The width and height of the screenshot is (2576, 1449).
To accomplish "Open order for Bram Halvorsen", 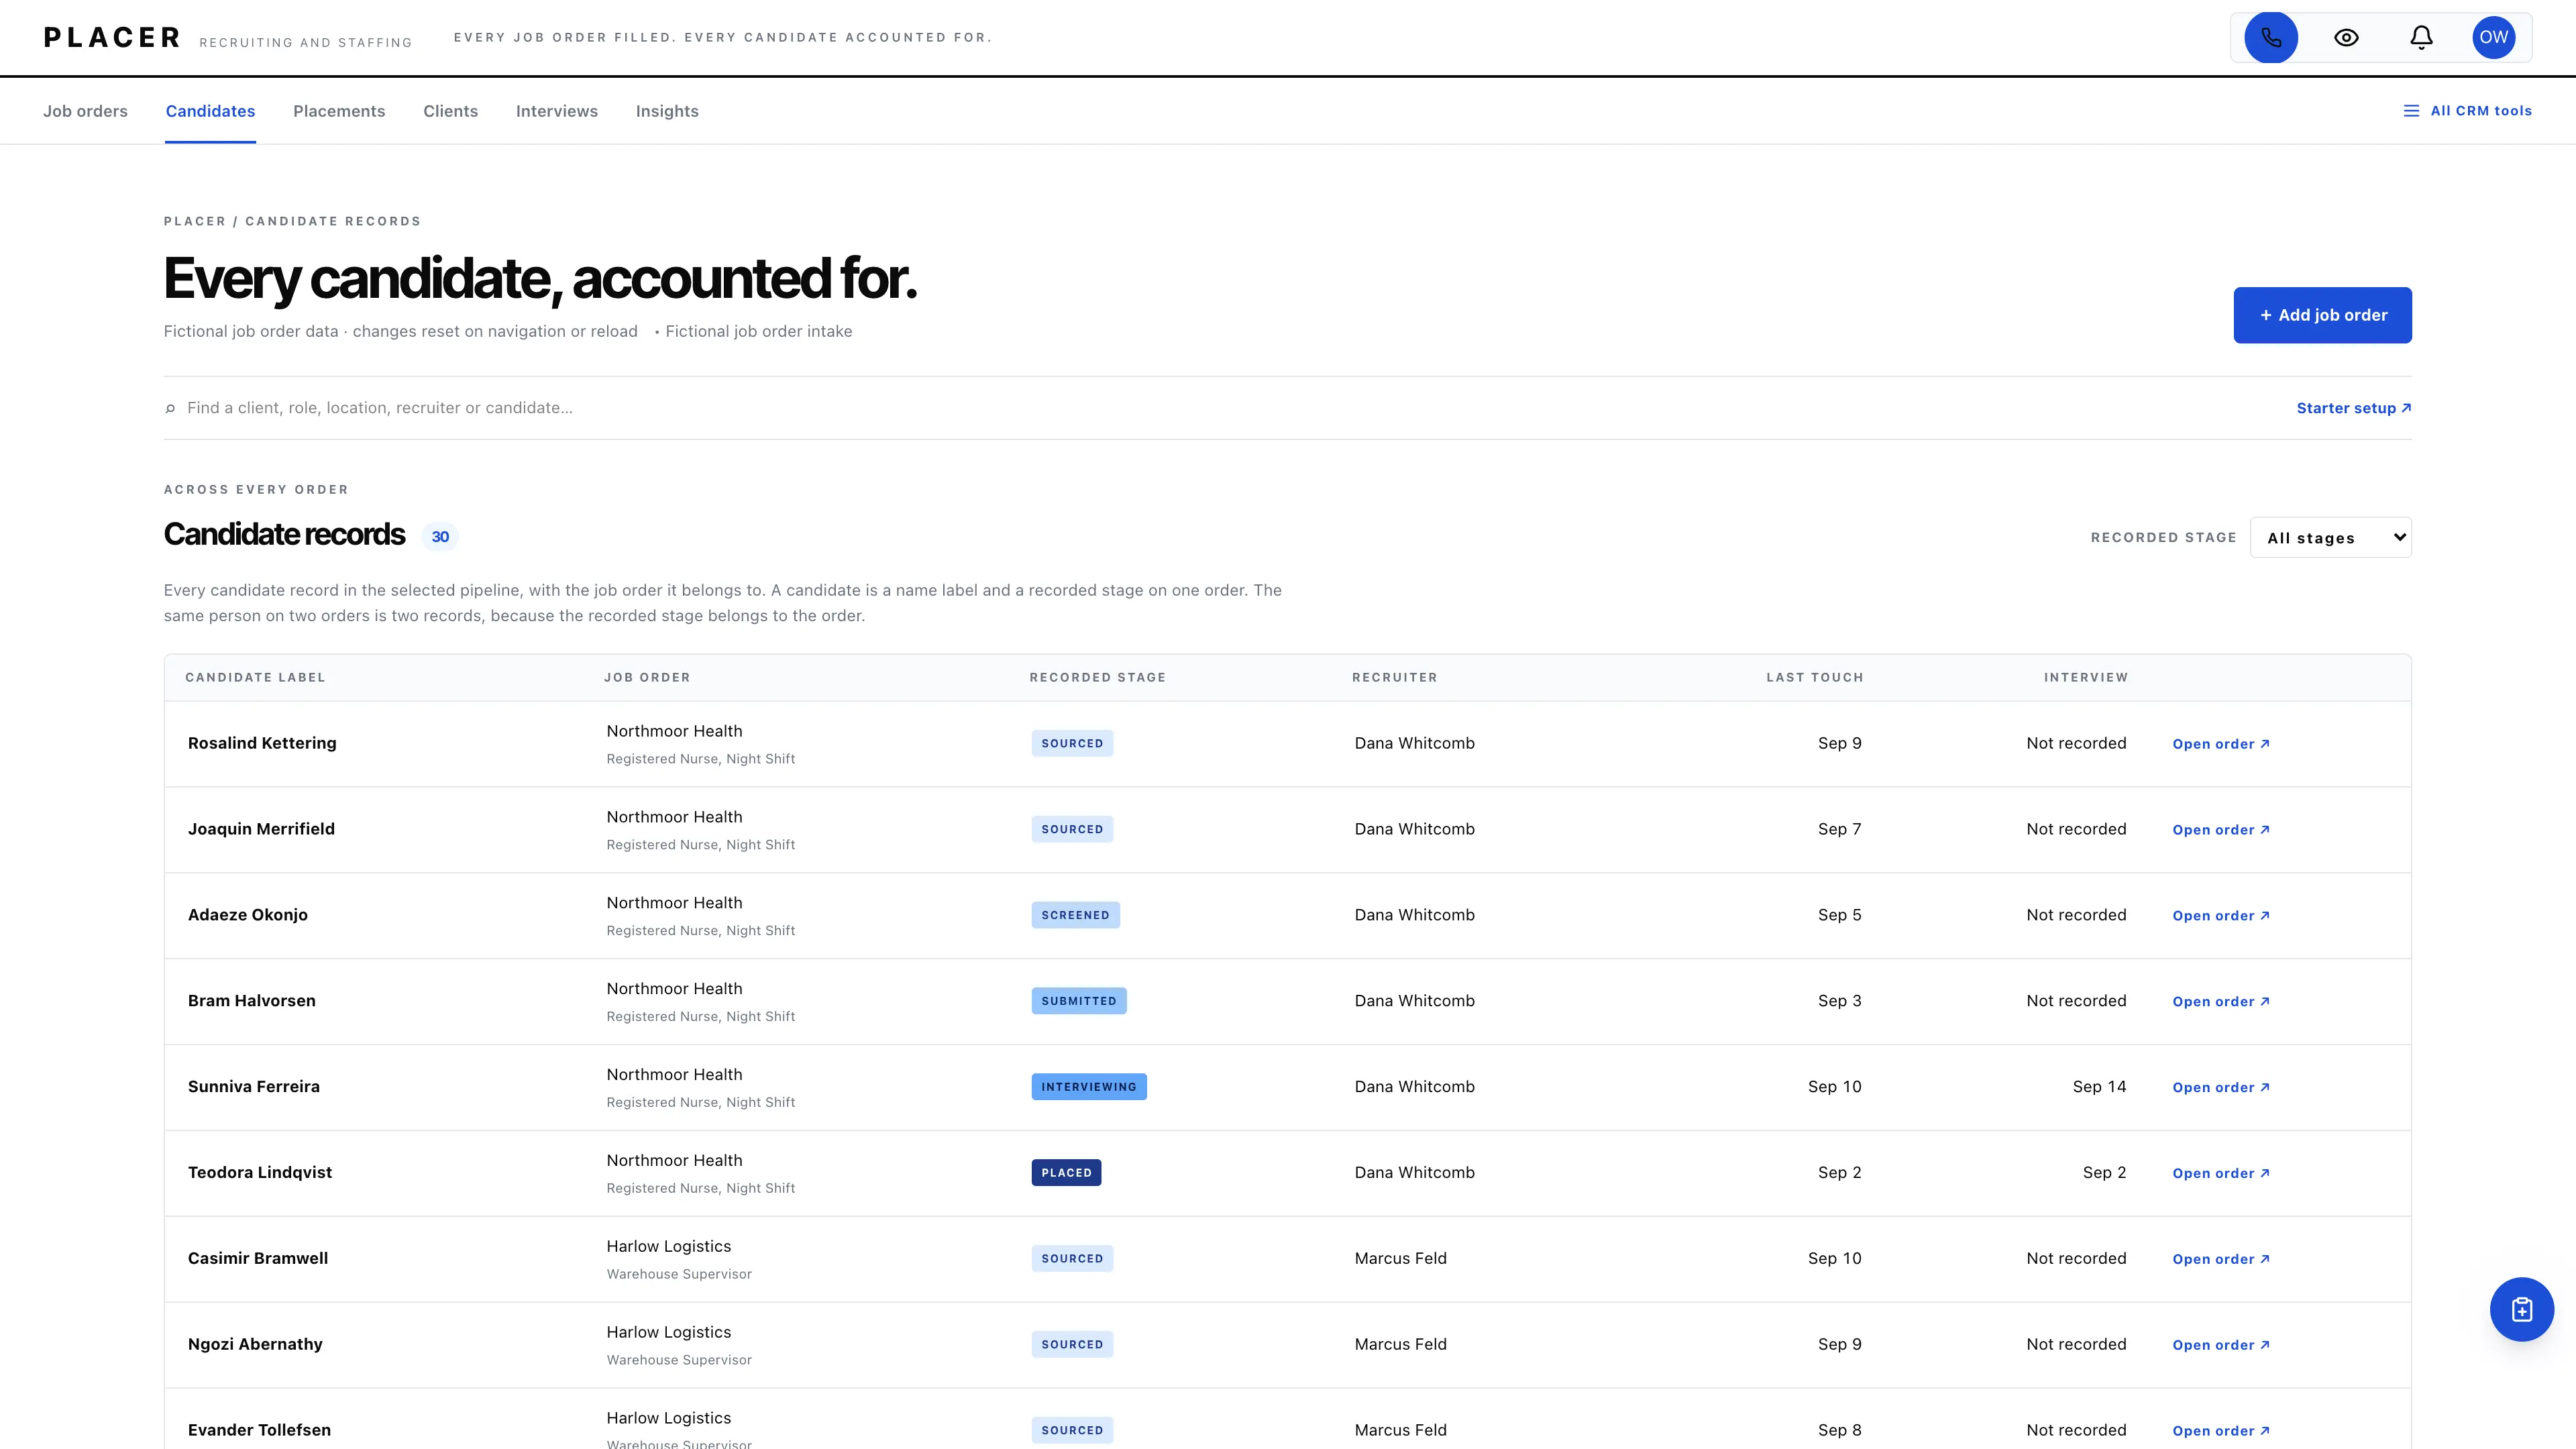I will click(x=2221, y=1002).
